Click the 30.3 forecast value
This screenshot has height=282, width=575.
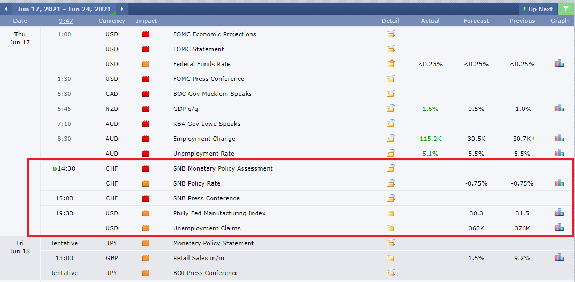(x=476, y=213)
